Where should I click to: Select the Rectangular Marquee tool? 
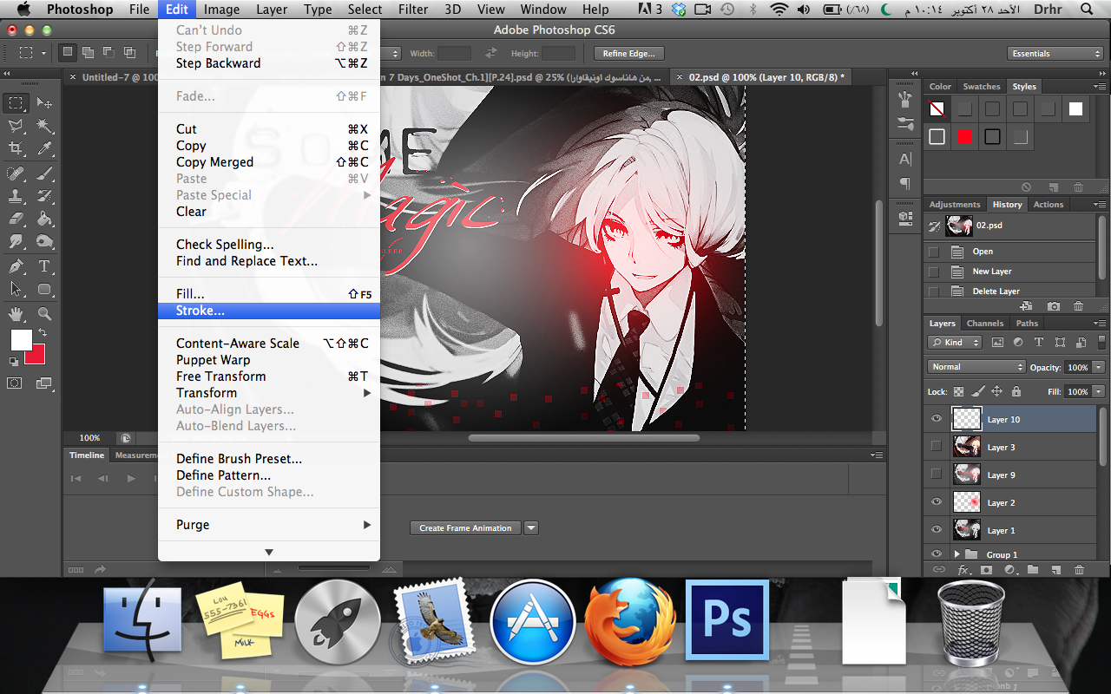(x=16, y=102)
